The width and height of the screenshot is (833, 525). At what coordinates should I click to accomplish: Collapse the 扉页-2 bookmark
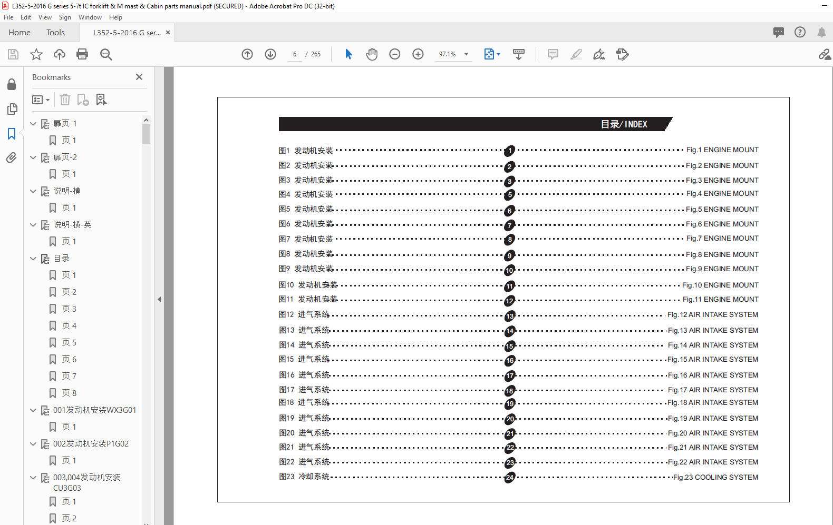tap(33, 157)
